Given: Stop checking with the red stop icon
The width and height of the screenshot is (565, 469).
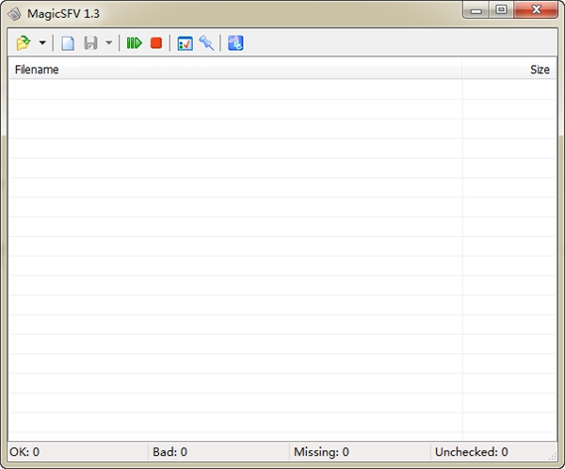Looking at the screenshot, I should click(x=156, y=43).
